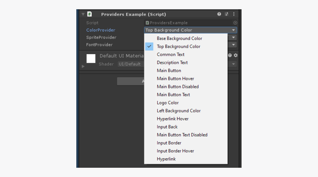The image size is (318, 177).
Task: Select Logo Color in the dropdown list
Action: [168, 103]
